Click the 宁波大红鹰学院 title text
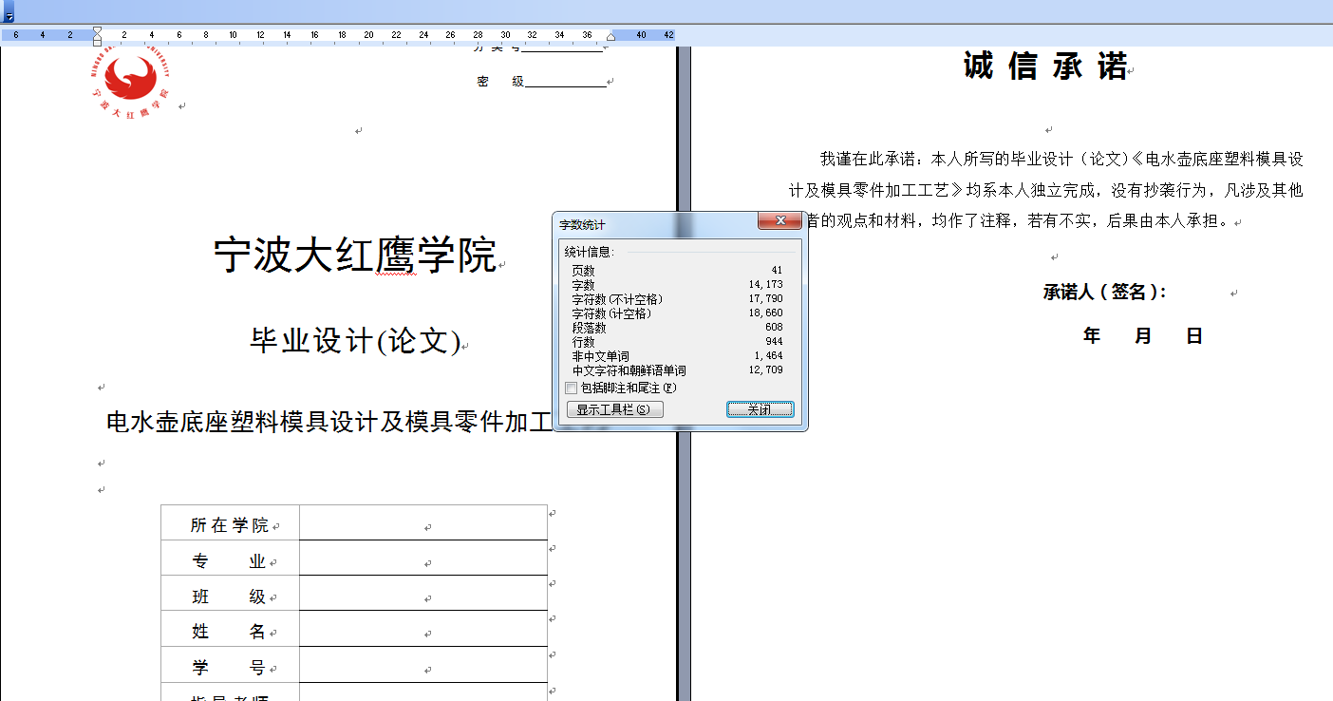 355,256
